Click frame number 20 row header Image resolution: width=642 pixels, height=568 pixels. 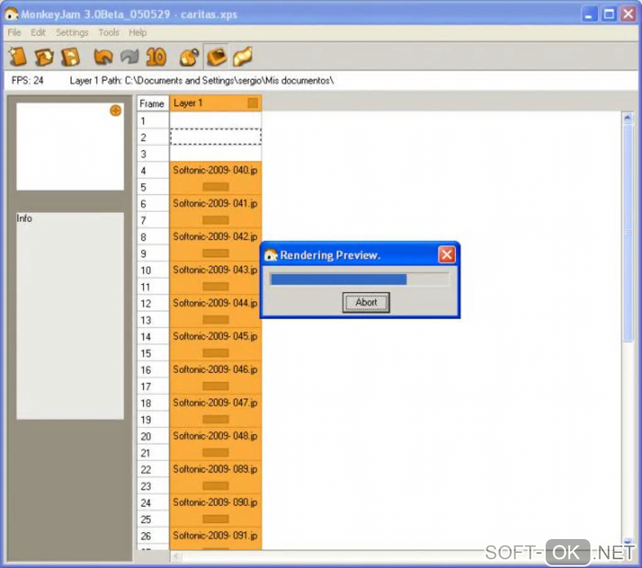point(153,437)
